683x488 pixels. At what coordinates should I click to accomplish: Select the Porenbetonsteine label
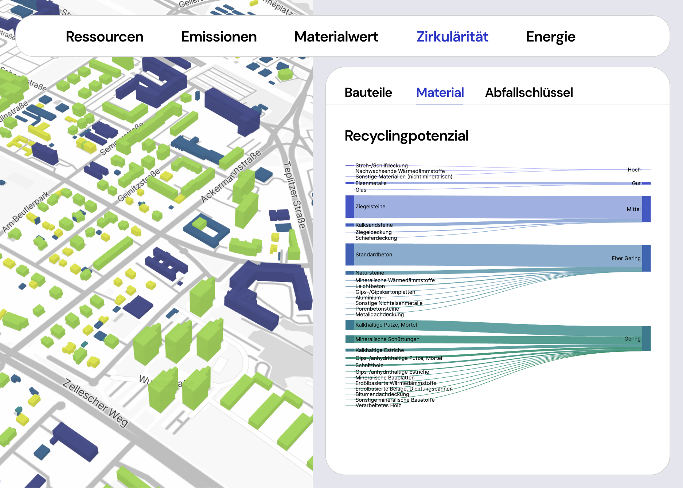click(x=377, y=309)
